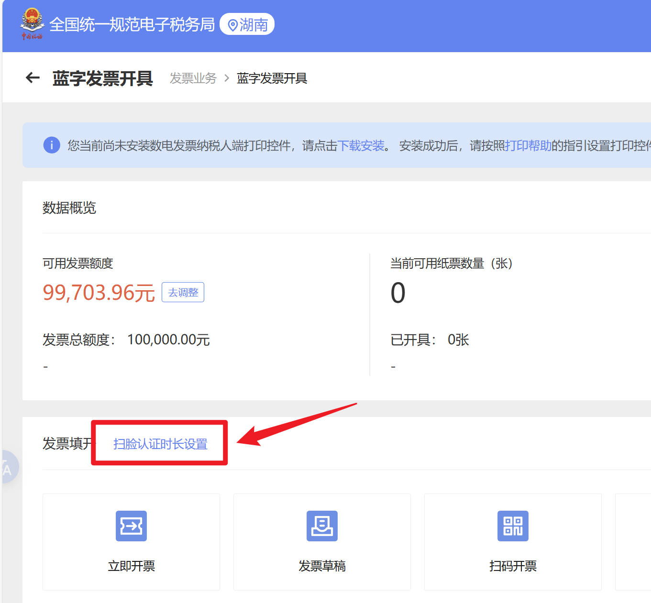Click the 100,000.00元 total quota value
The height and width of the screenshot is (603, 651).
point(168,340)
